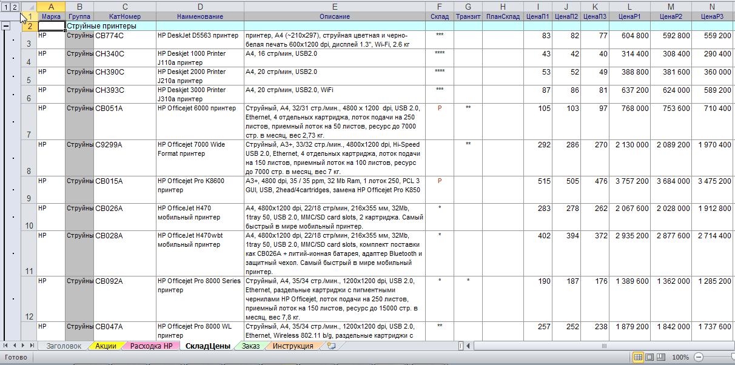Viewport: 735px width, 365px height.
Task: Switch to Normal view in status bar
Action: click(638, 358)
